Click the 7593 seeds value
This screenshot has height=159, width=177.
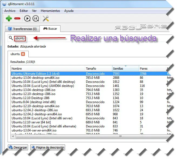click(116, 74)
